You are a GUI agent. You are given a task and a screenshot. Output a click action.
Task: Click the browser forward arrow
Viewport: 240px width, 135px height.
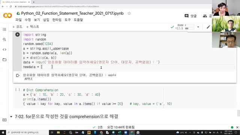(7, 7)
